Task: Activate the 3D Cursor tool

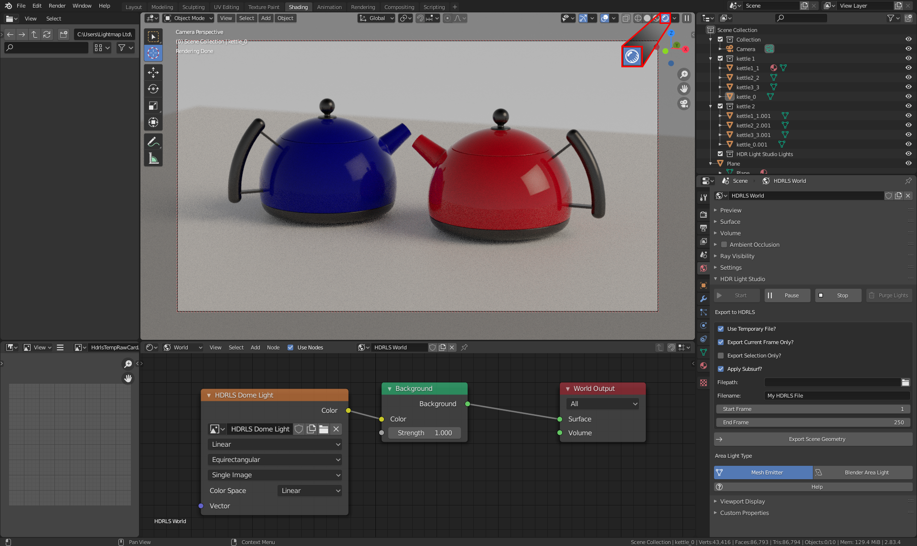Action: pyautogui.click(x=153, y=53)
